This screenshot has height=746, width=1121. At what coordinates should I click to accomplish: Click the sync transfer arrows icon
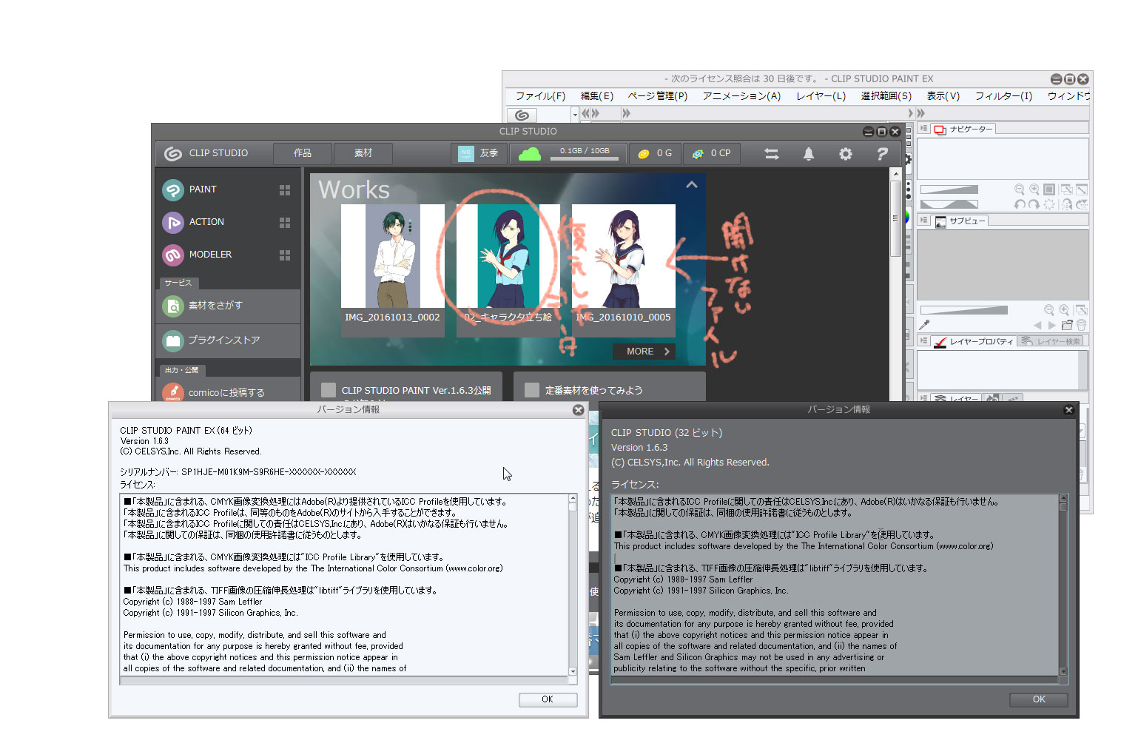point(772,154)
